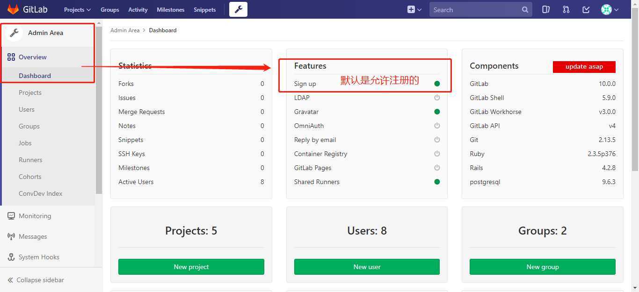Click the collapse sidebar double-chevron icon
This screenshot has width=639, height=292.
[10, 280]
